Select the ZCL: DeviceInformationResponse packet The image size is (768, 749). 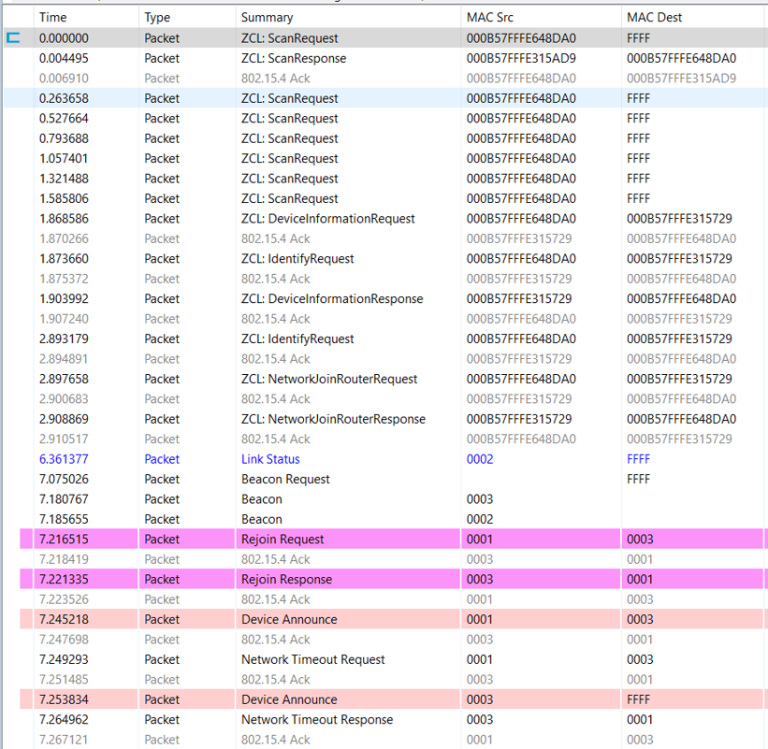(x=331, y=299)
